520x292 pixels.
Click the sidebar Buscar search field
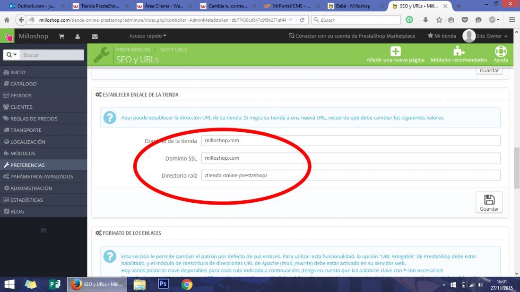(52, 55)
